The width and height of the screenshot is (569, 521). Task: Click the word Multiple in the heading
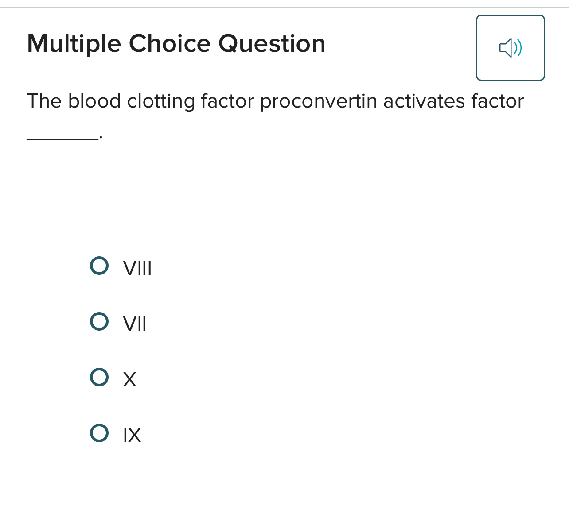(x=74, y=44)
